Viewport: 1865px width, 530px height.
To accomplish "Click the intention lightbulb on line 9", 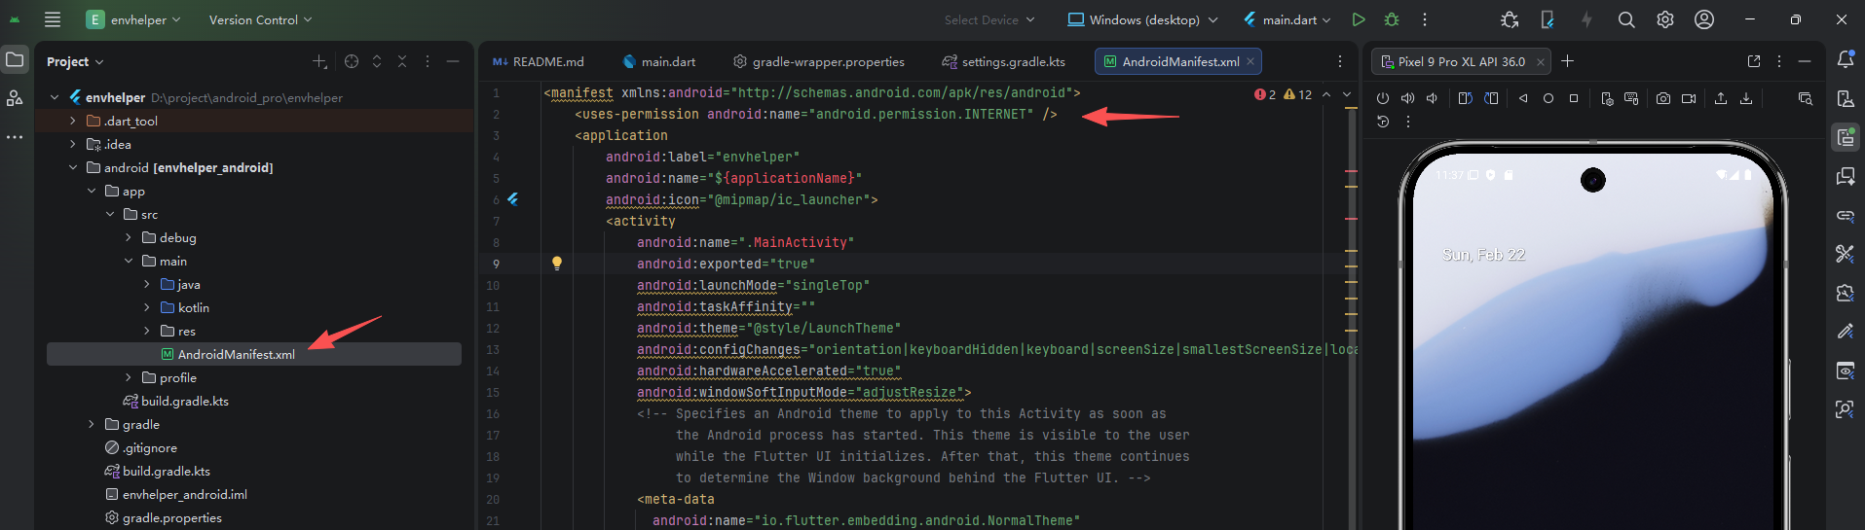I will 557,263.
